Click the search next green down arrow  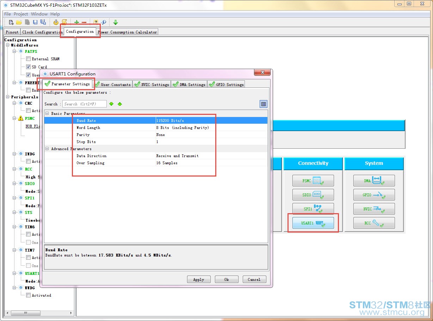pyautogui.click(x=111, y=104)
